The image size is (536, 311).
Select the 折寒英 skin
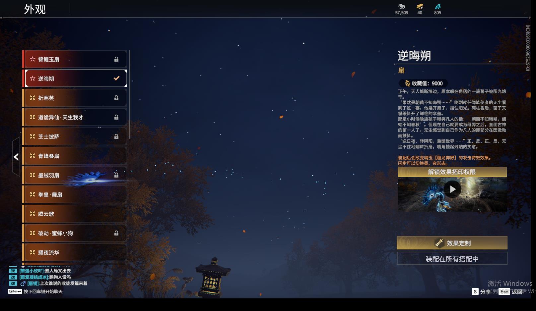pyautogui.click(x=75, y=98)
